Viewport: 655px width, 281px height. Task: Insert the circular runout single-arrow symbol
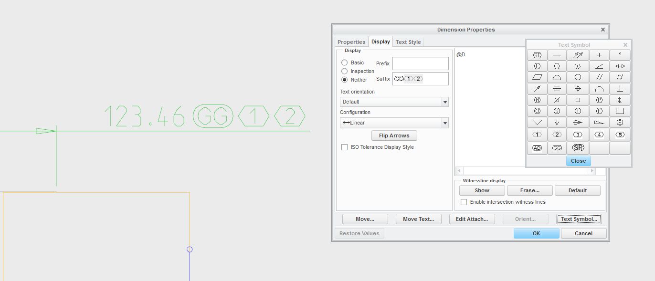pos(537,89)
